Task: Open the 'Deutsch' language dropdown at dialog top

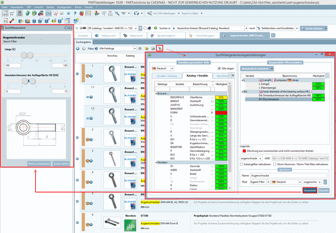Action: [163, 69]
